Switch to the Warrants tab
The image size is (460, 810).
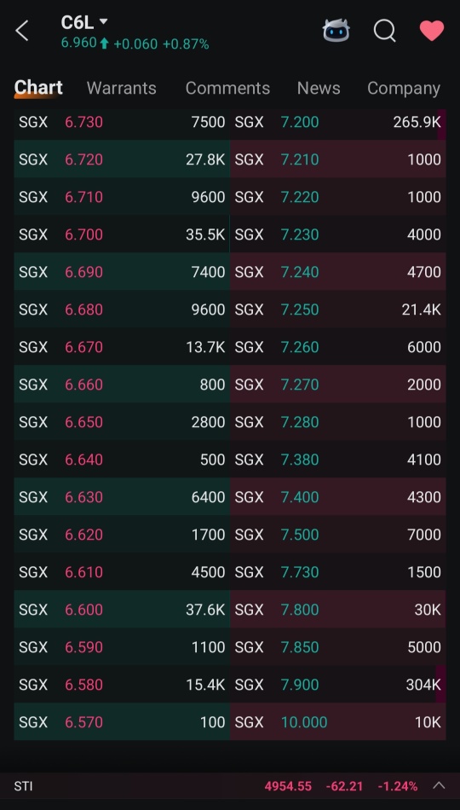pos(121,89)
